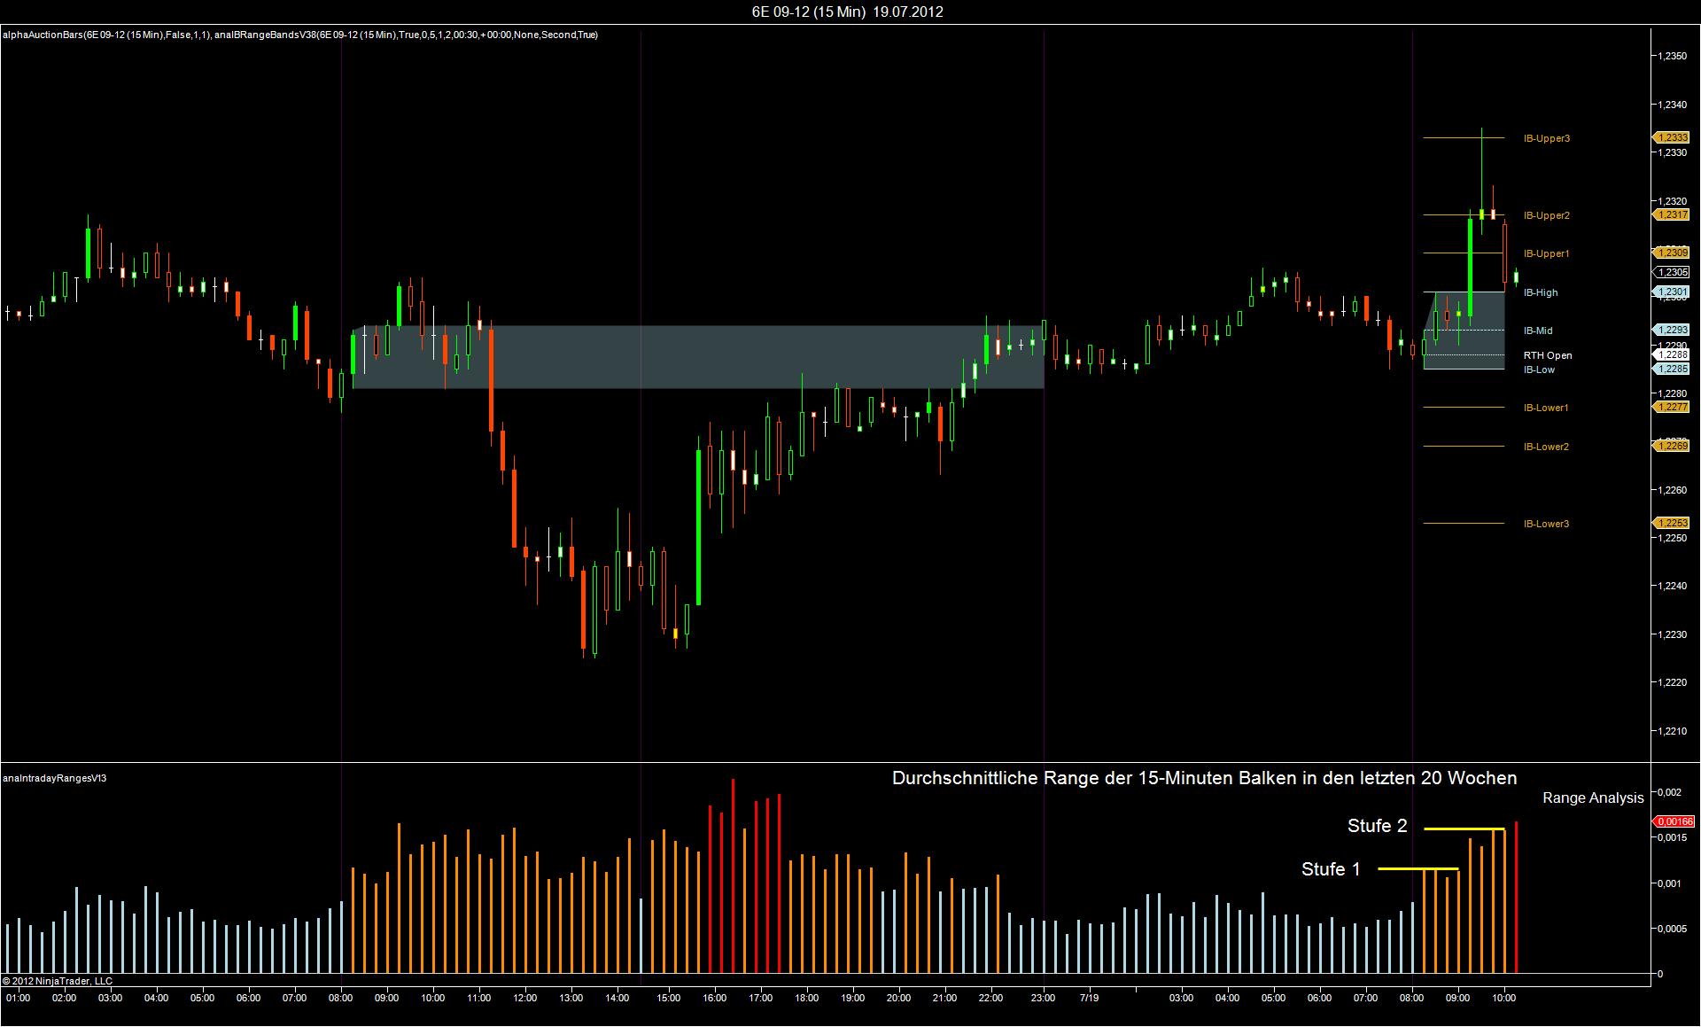Screen dimensions: 1701x1027
Task: Click 1,2230 on the price axis
Action: (1674, 634)
